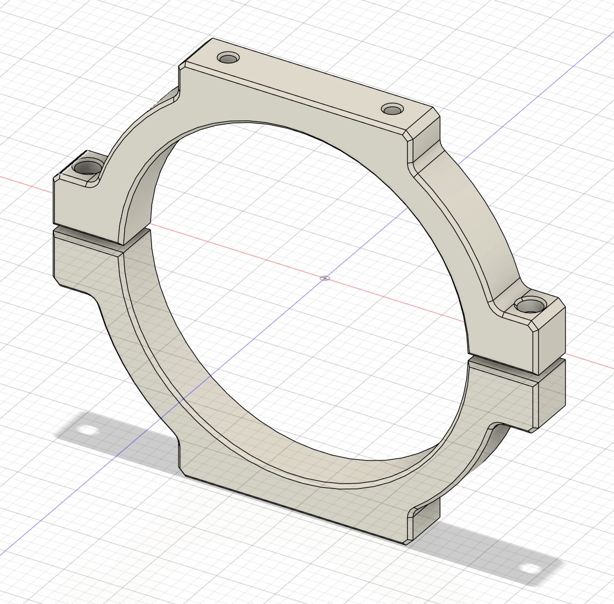Select the right countersunk hole on top flat face
This screenshot has height=604, width=614.
[393, 109]
